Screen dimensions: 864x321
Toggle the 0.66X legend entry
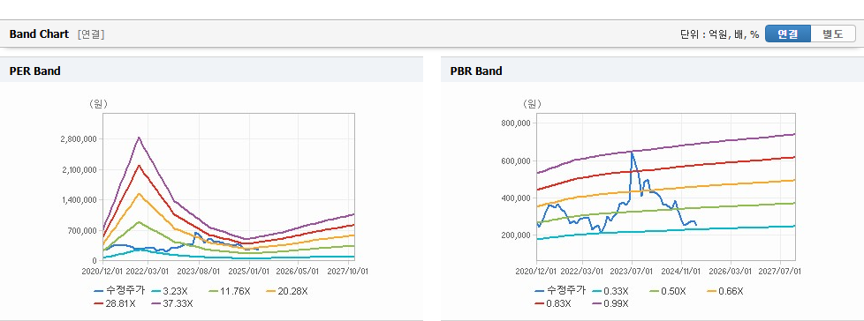click(725, 291)
